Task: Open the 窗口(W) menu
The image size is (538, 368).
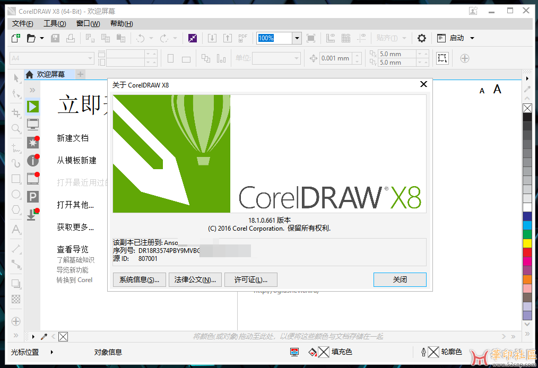Action: point(88,24)
